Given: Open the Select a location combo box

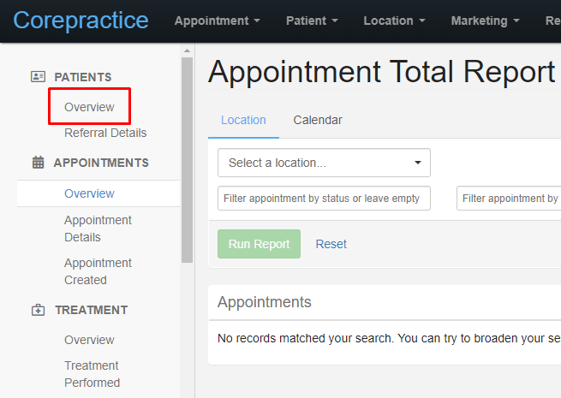Looking at the screenshot, I should 324,163.
